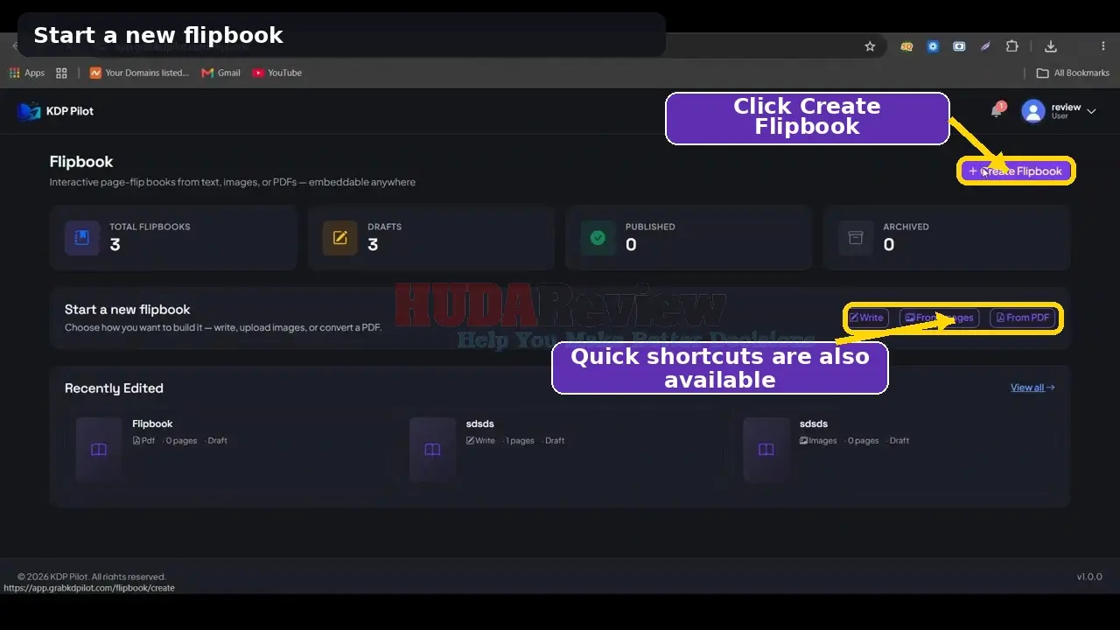Click the Create Flipbook button
The width and height of the screenshot is (1120, 630).
[1016, 171]
